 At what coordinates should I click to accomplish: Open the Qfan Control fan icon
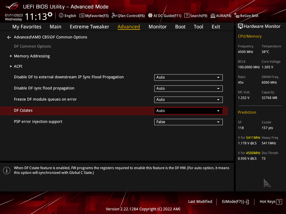(114, 16)
